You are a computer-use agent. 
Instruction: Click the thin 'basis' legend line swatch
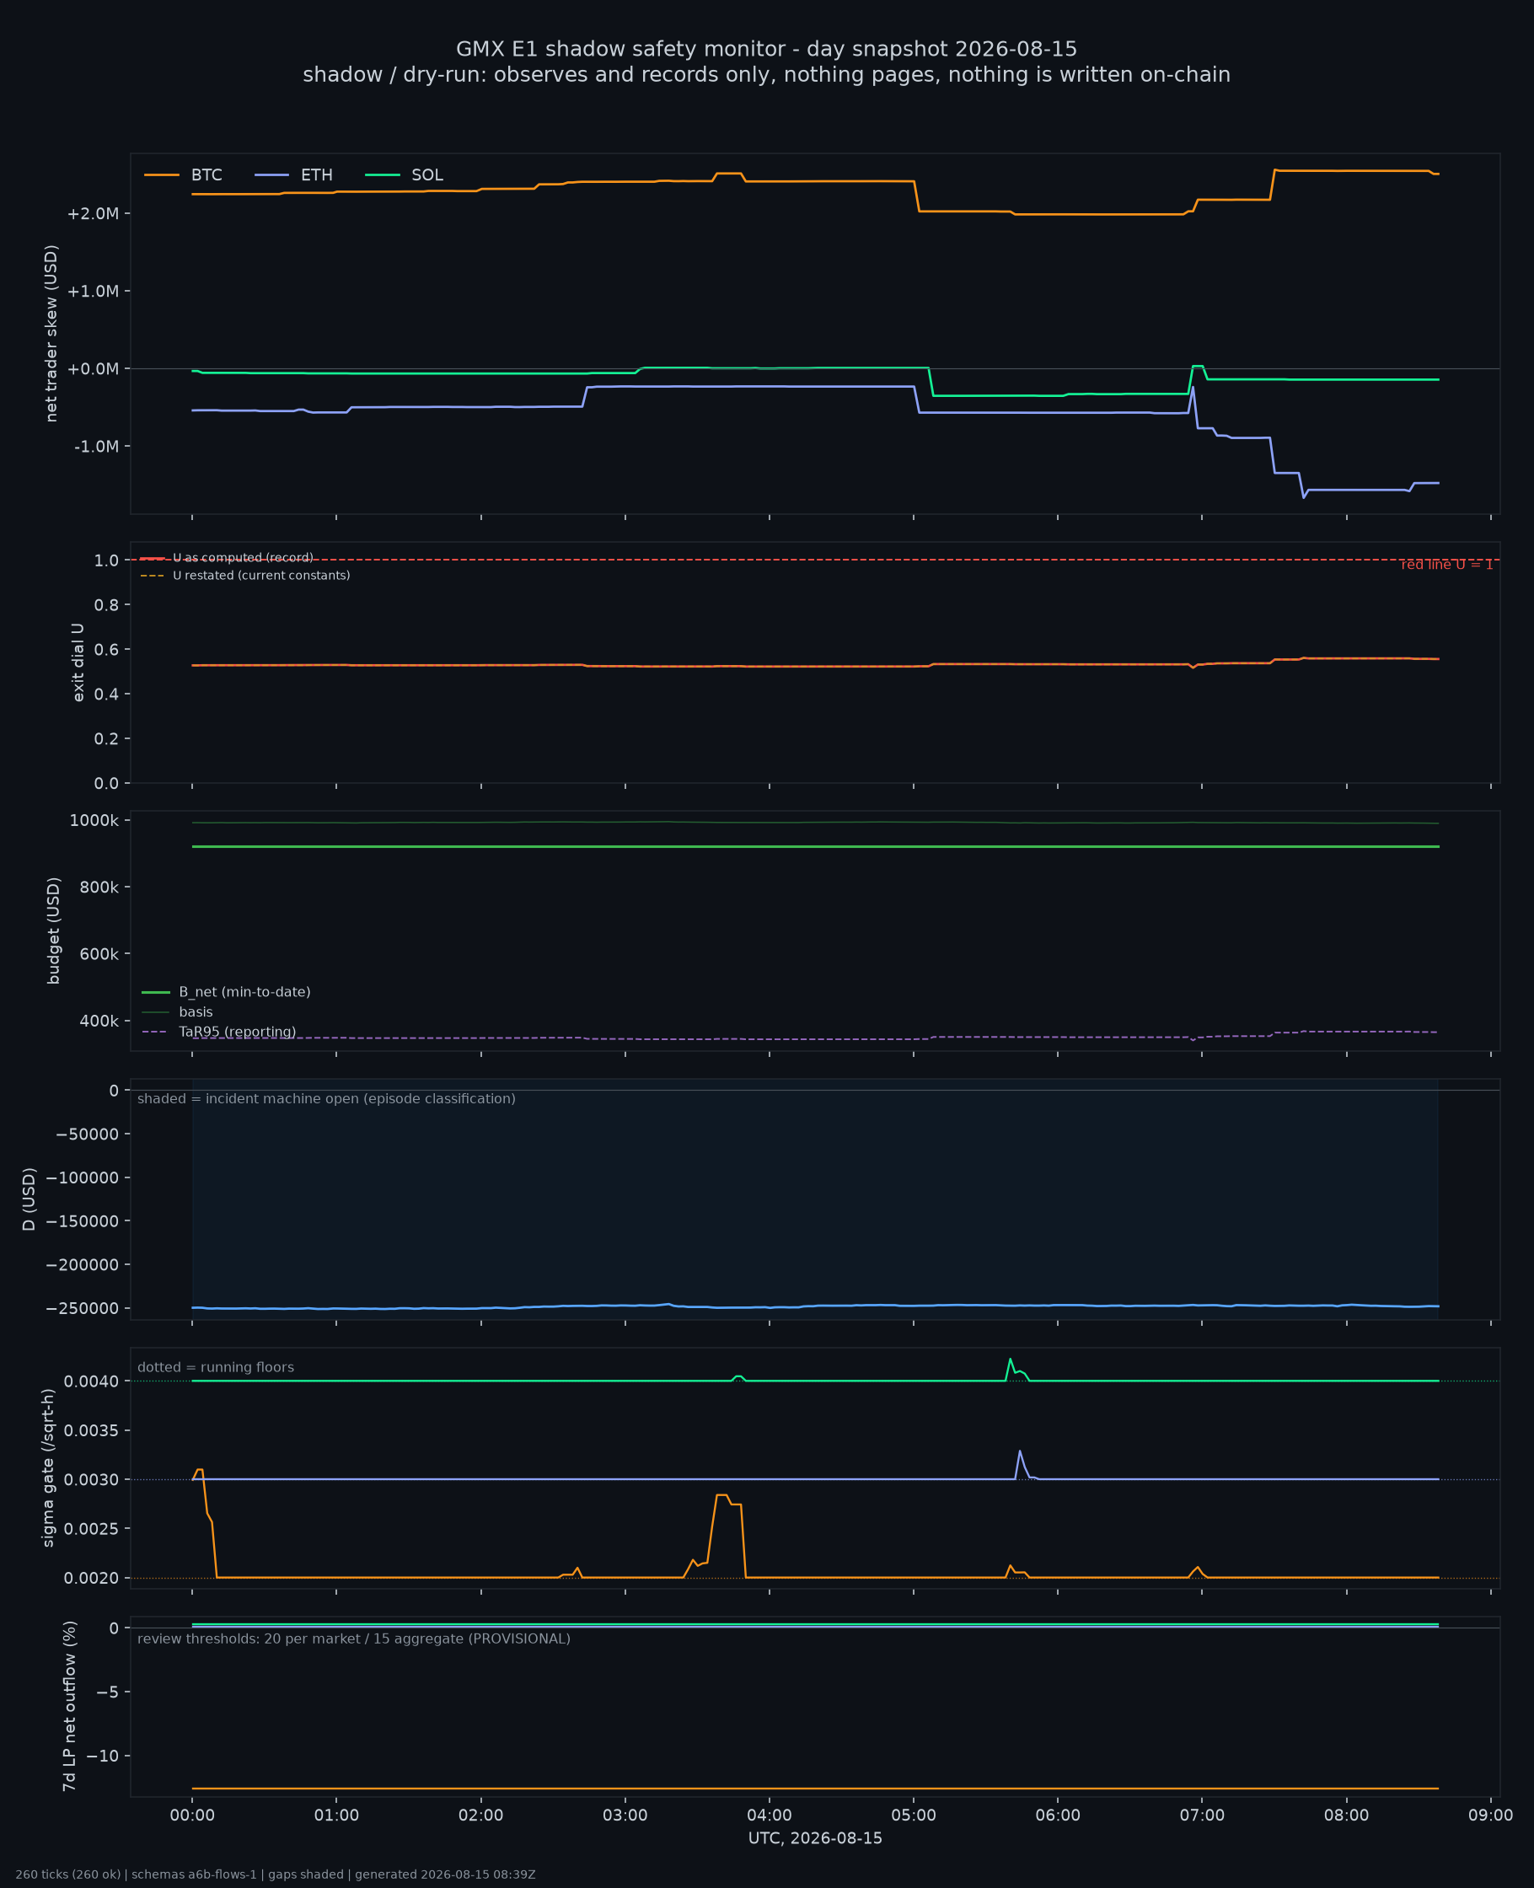(156, 1011)
